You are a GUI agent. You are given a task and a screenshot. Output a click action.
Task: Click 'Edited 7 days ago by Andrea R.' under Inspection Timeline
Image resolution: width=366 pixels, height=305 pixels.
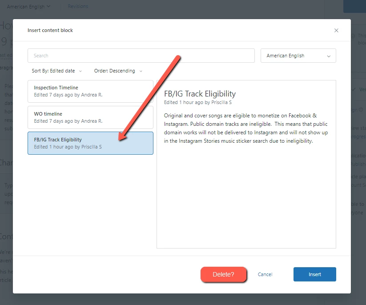[x=68, y=95]
